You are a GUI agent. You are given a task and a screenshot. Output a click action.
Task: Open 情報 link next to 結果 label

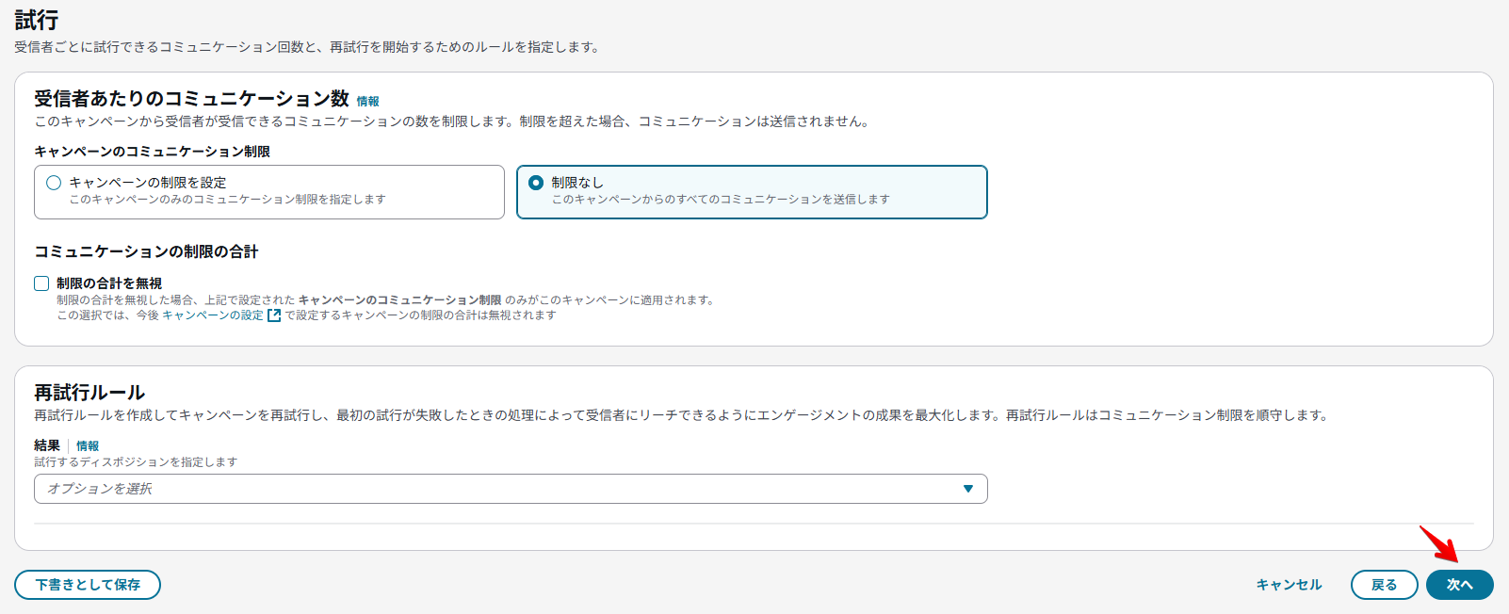pos(88,446)
